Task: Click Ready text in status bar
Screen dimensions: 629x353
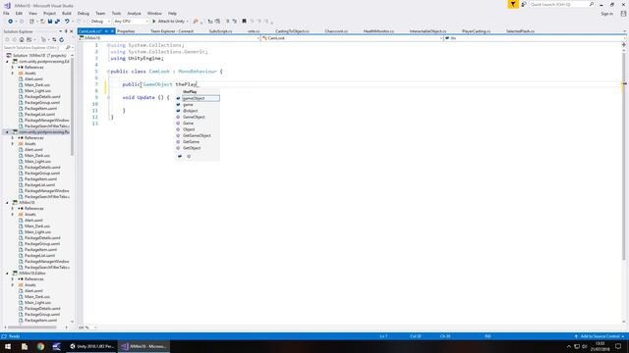Action: point(14,336)
